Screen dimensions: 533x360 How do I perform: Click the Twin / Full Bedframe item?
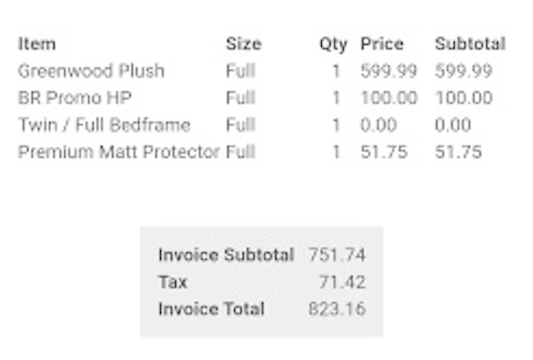[104, 125]
